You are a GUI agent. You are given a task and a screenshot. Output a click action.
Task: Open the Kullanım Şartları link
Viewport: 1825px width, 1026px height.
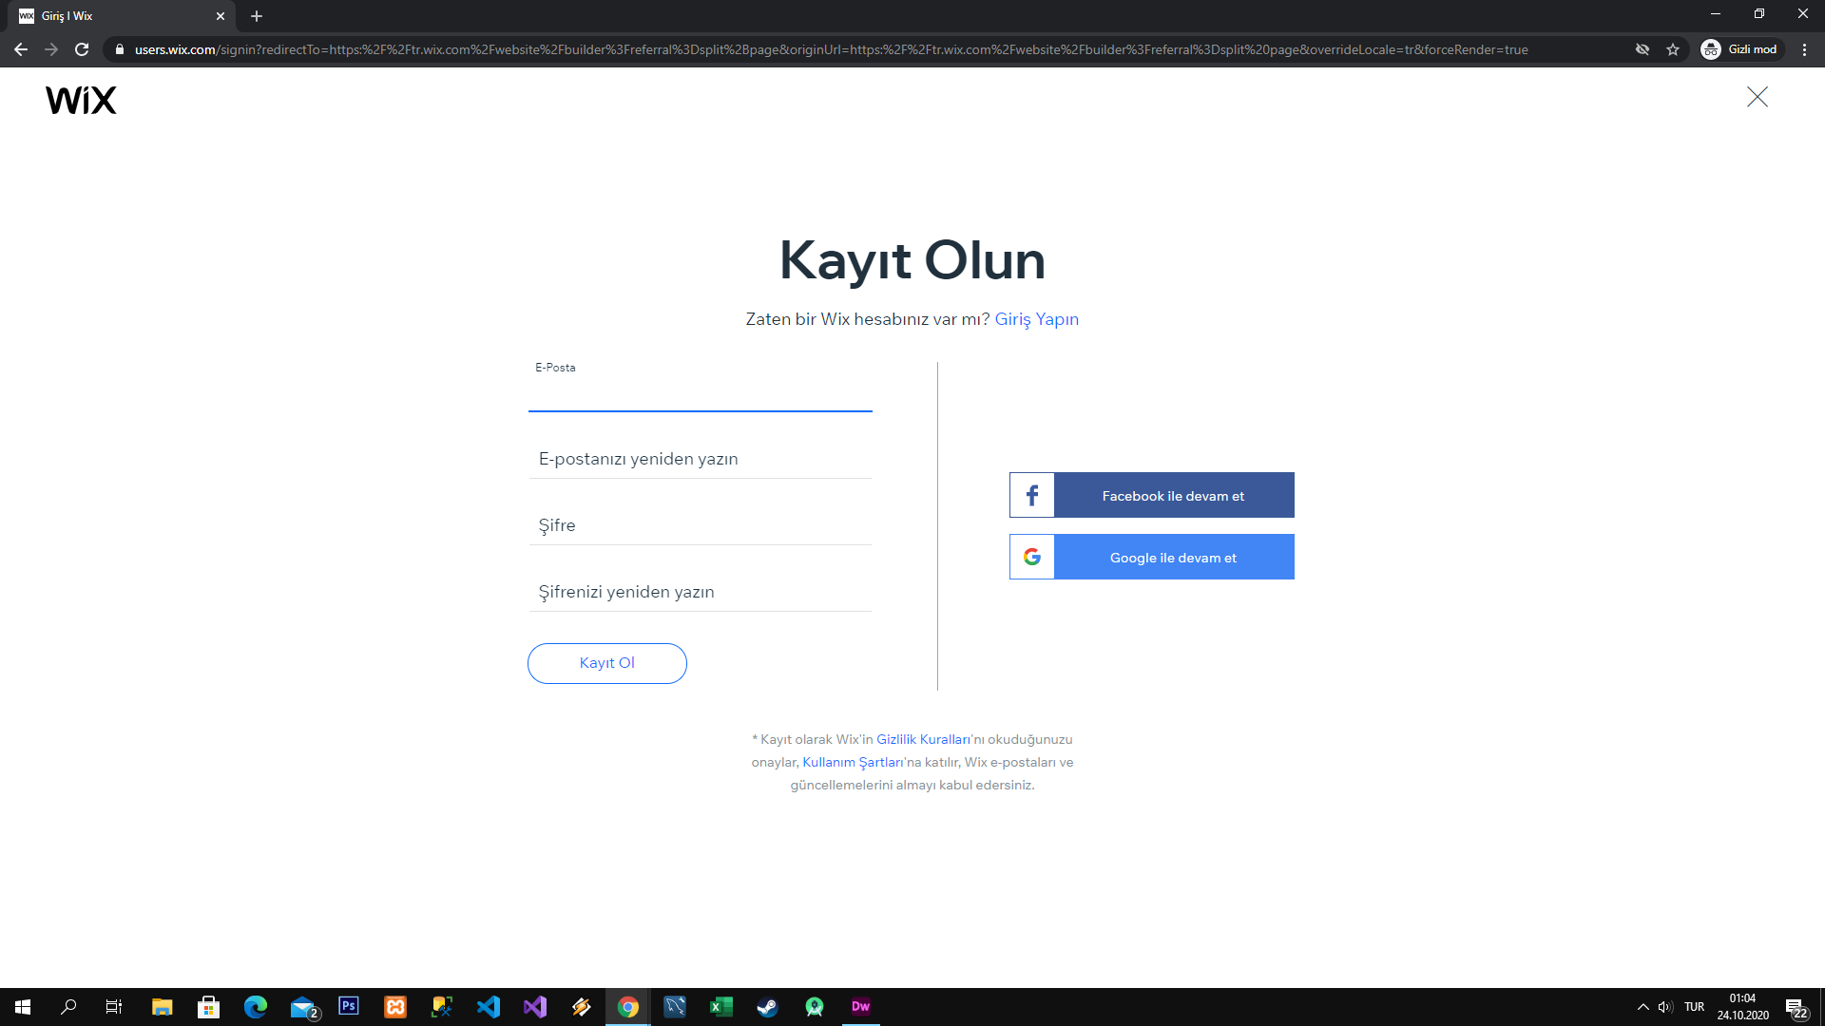[853, 762]
